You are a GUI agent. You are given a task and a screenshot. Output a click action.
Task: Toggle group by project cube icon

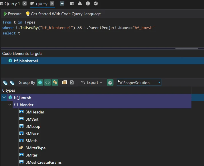point(40,82)
